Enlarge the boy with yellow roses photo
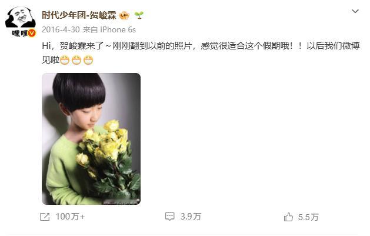 (91, 139)
